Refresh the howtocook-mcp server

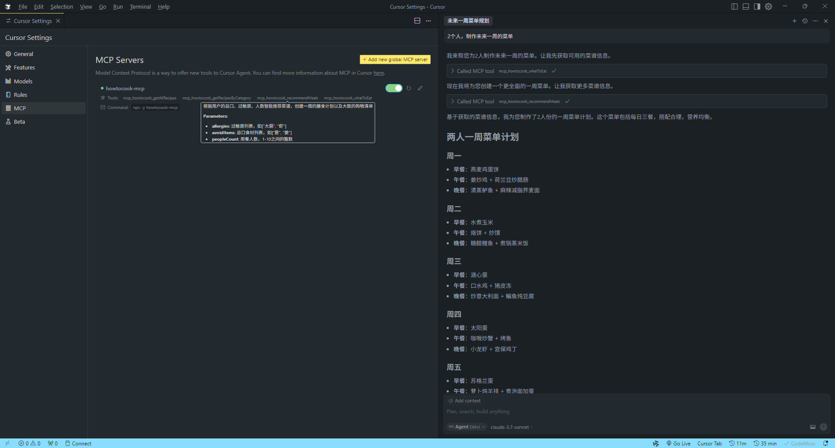tap(409, 88)
